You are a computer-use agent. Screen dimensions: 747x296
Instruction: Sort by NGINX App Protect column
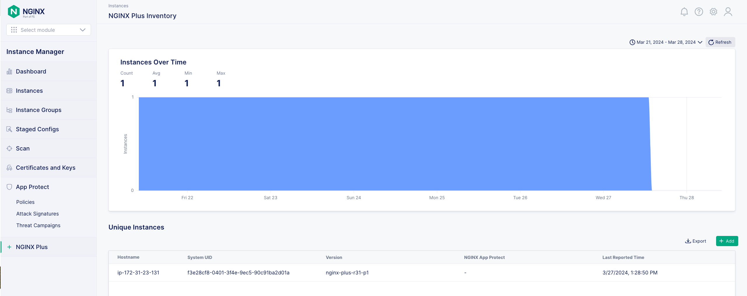(484, 258)
